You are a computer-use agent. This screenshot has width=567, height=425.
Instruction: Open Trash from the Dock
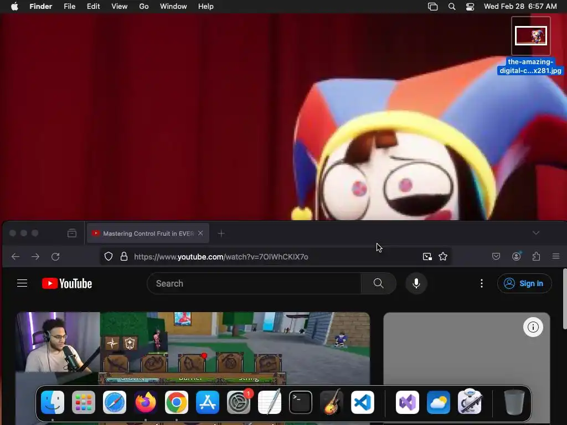click(x=514, y=402)
